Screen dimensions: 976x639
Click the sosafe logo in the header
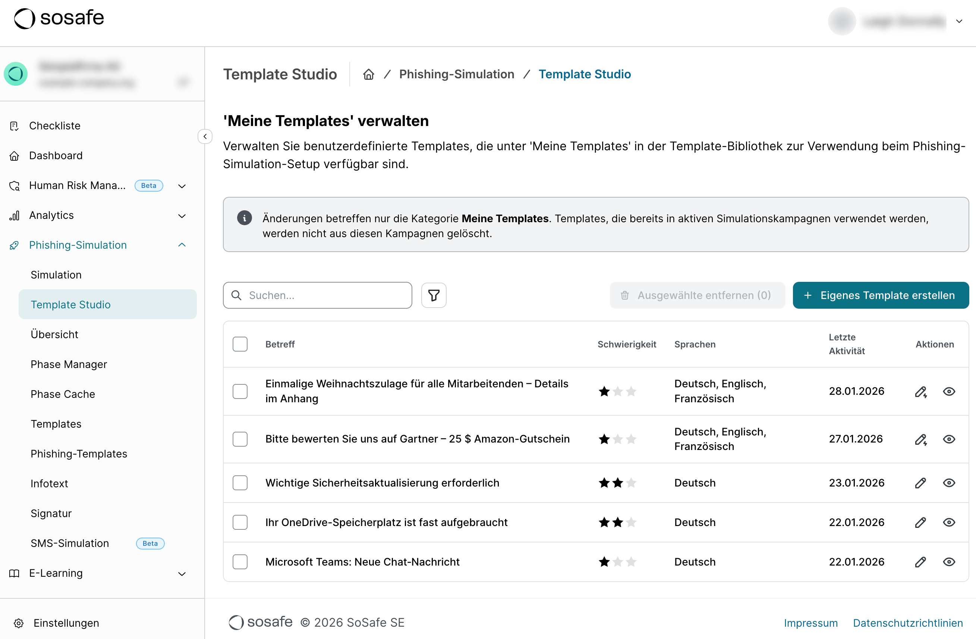(60, 19)
